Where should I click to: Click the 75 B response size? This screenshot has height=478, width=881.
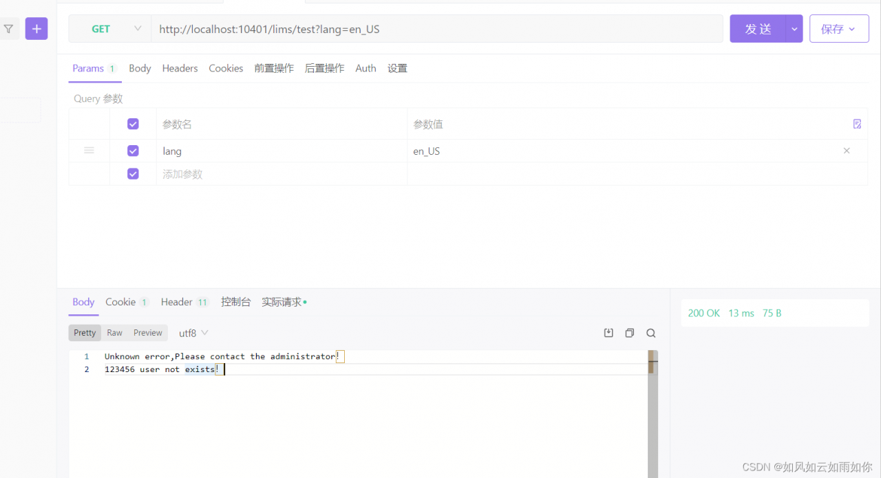coord(772,313)
